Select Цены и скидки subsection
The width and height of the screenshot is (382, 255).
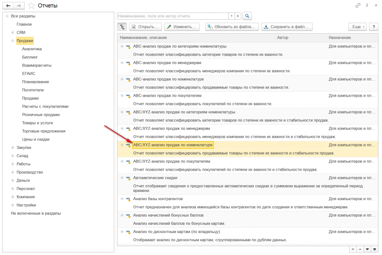point(36,139)
